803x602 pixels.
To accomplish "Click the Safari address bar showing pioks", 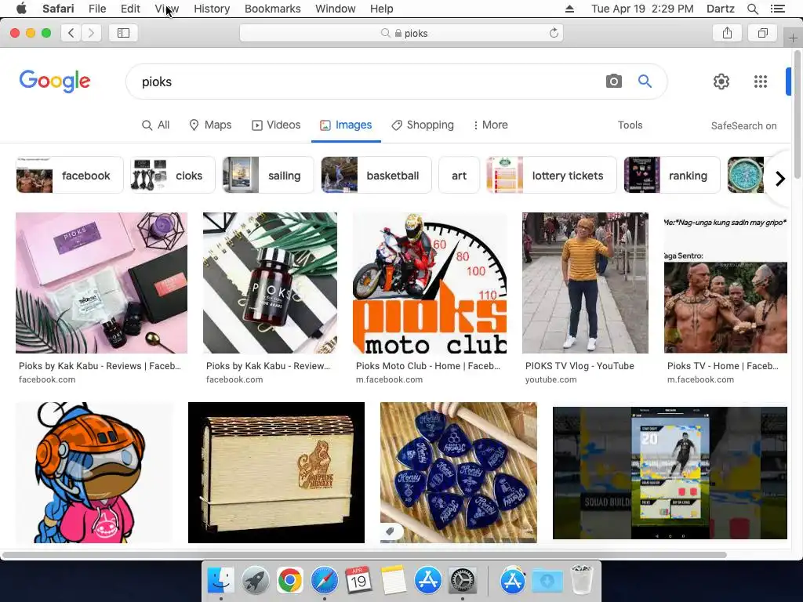I will click(x=401, y=33).
